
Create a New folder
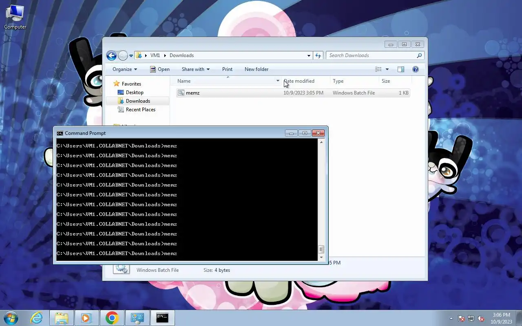tap(257, 69)
